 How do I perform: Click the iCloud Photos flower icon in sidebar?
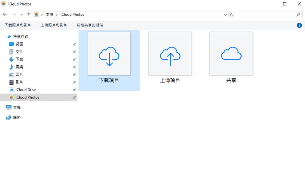coord(11,97)
